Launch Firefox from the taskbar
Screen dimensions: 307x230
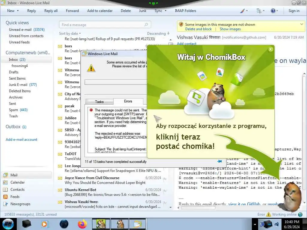pos(82,224)
